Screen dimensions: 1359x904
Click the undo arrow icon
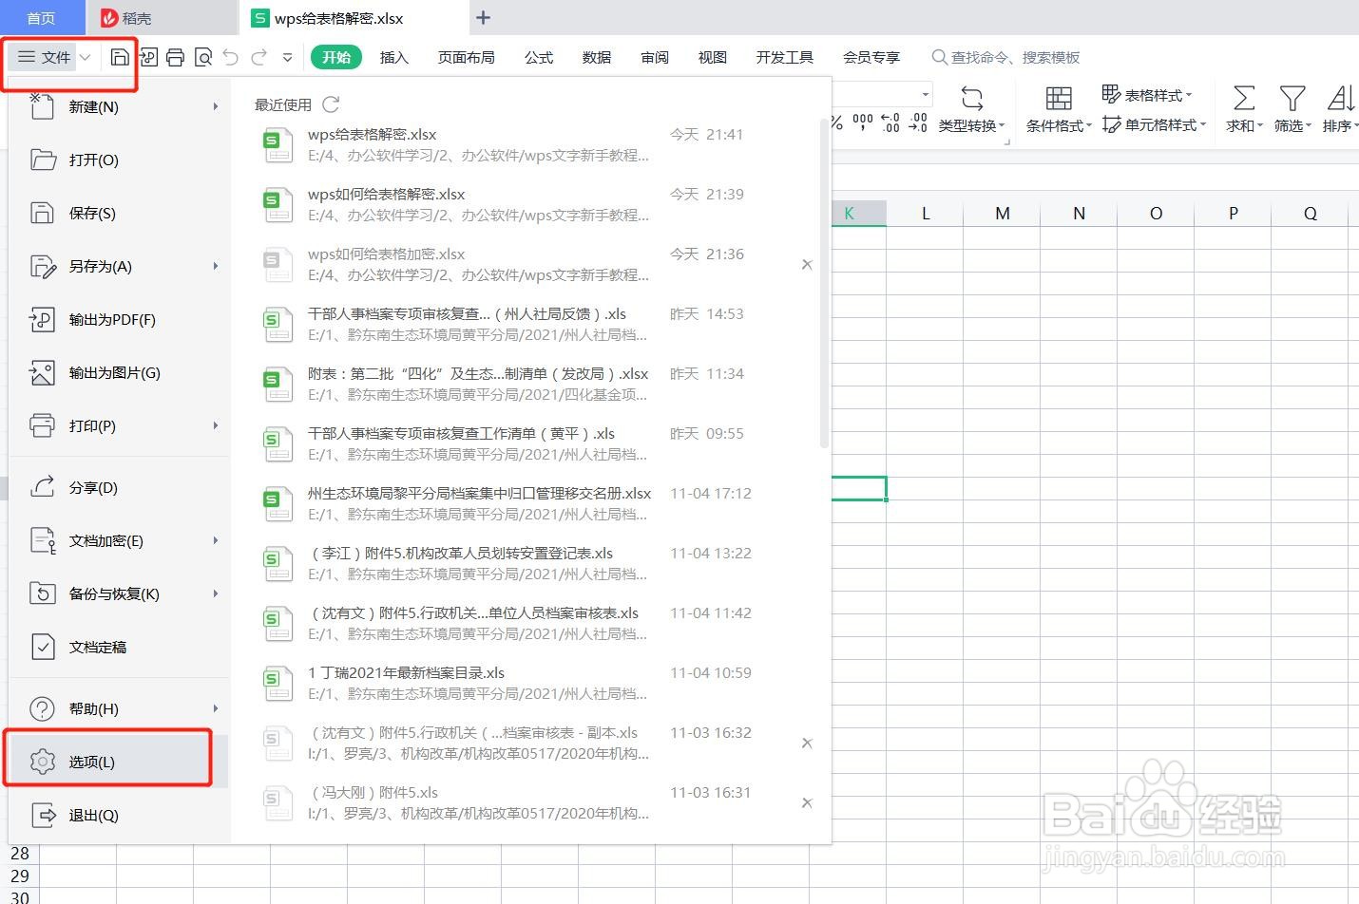[230, 57]
